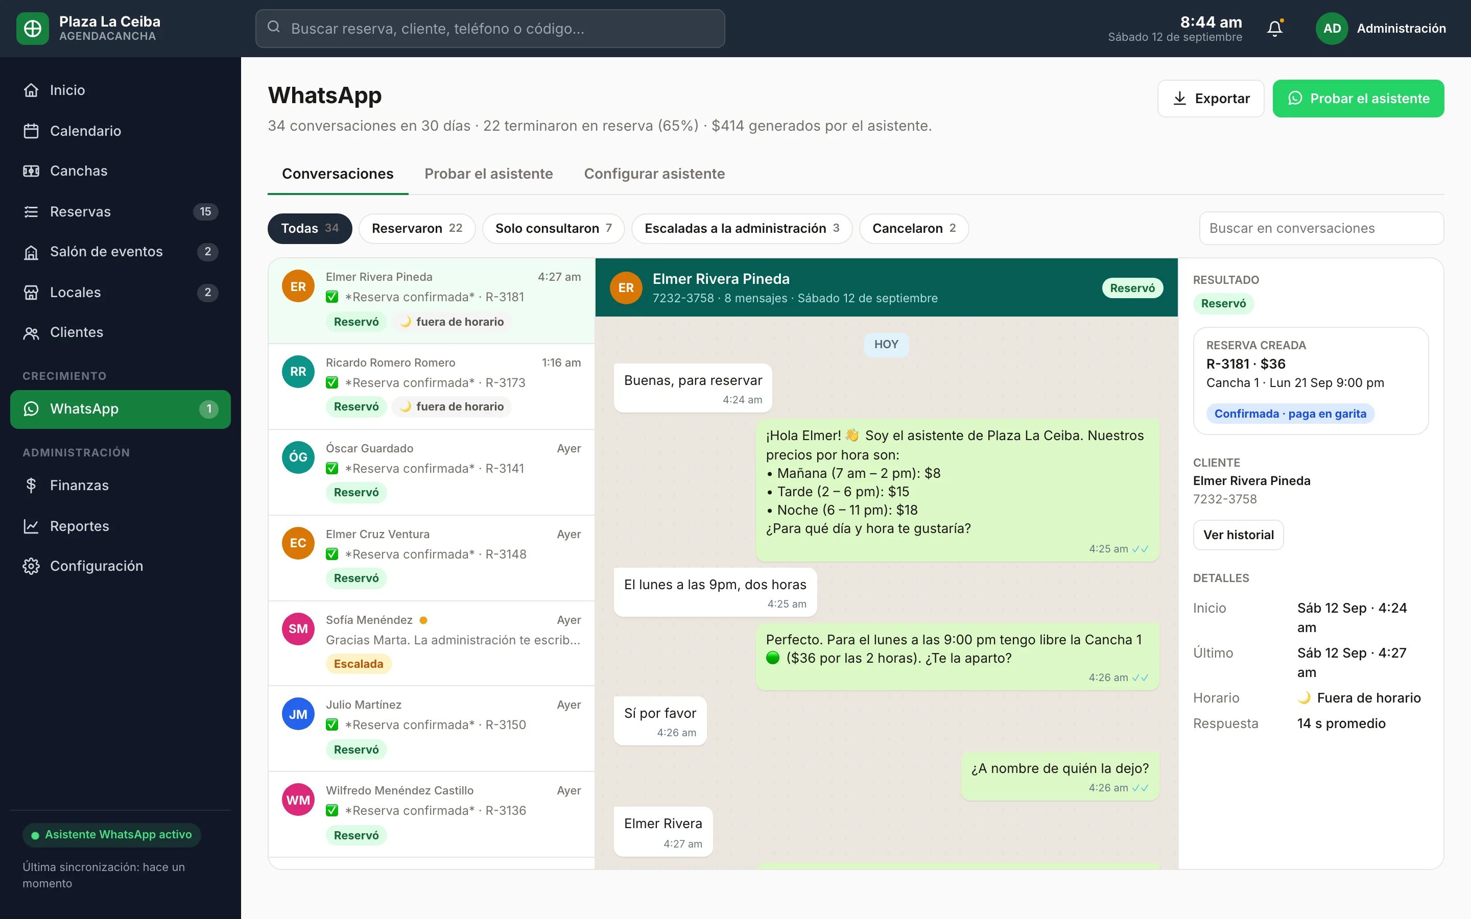The width and height of the screenshot is (1471, 919).
Task: Open Elmer Cruz Ventura conversation R-3148
Action: tap(431, 558)
